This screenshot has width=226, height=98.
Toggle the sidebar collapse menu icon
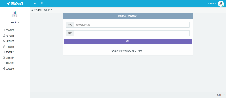click(x=35, y=3)
